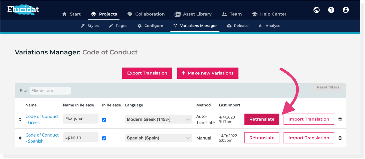Click reorder handle for Spanish row
365x159 pixels.
tap(20, 138)
